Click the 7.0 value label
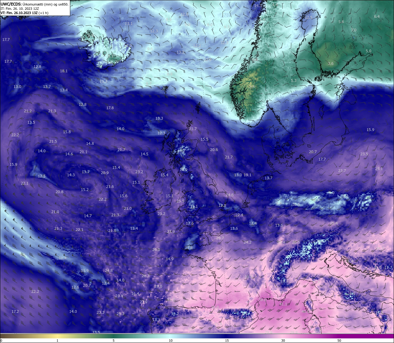The height and width of the screenshot is (343, 394). (354, 30)
